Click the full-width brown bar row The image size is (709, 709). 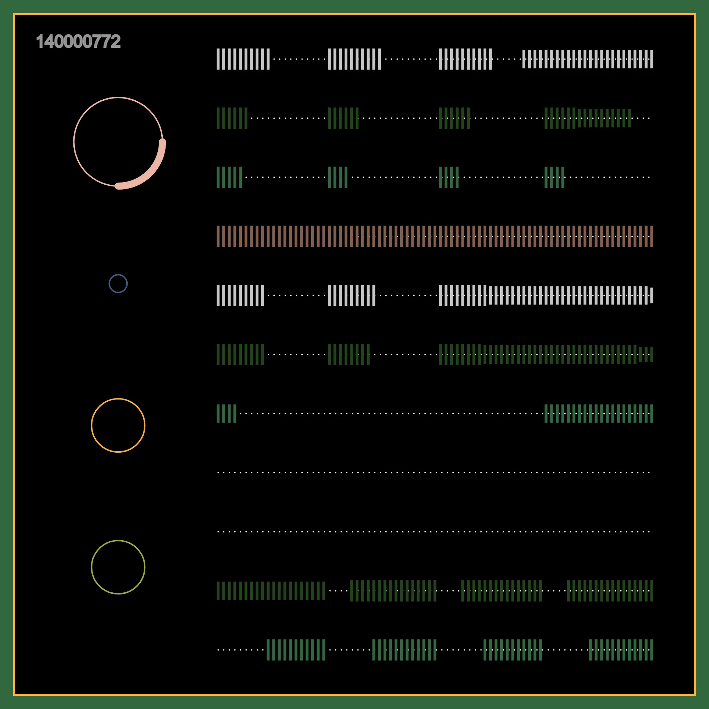(435, 236)
